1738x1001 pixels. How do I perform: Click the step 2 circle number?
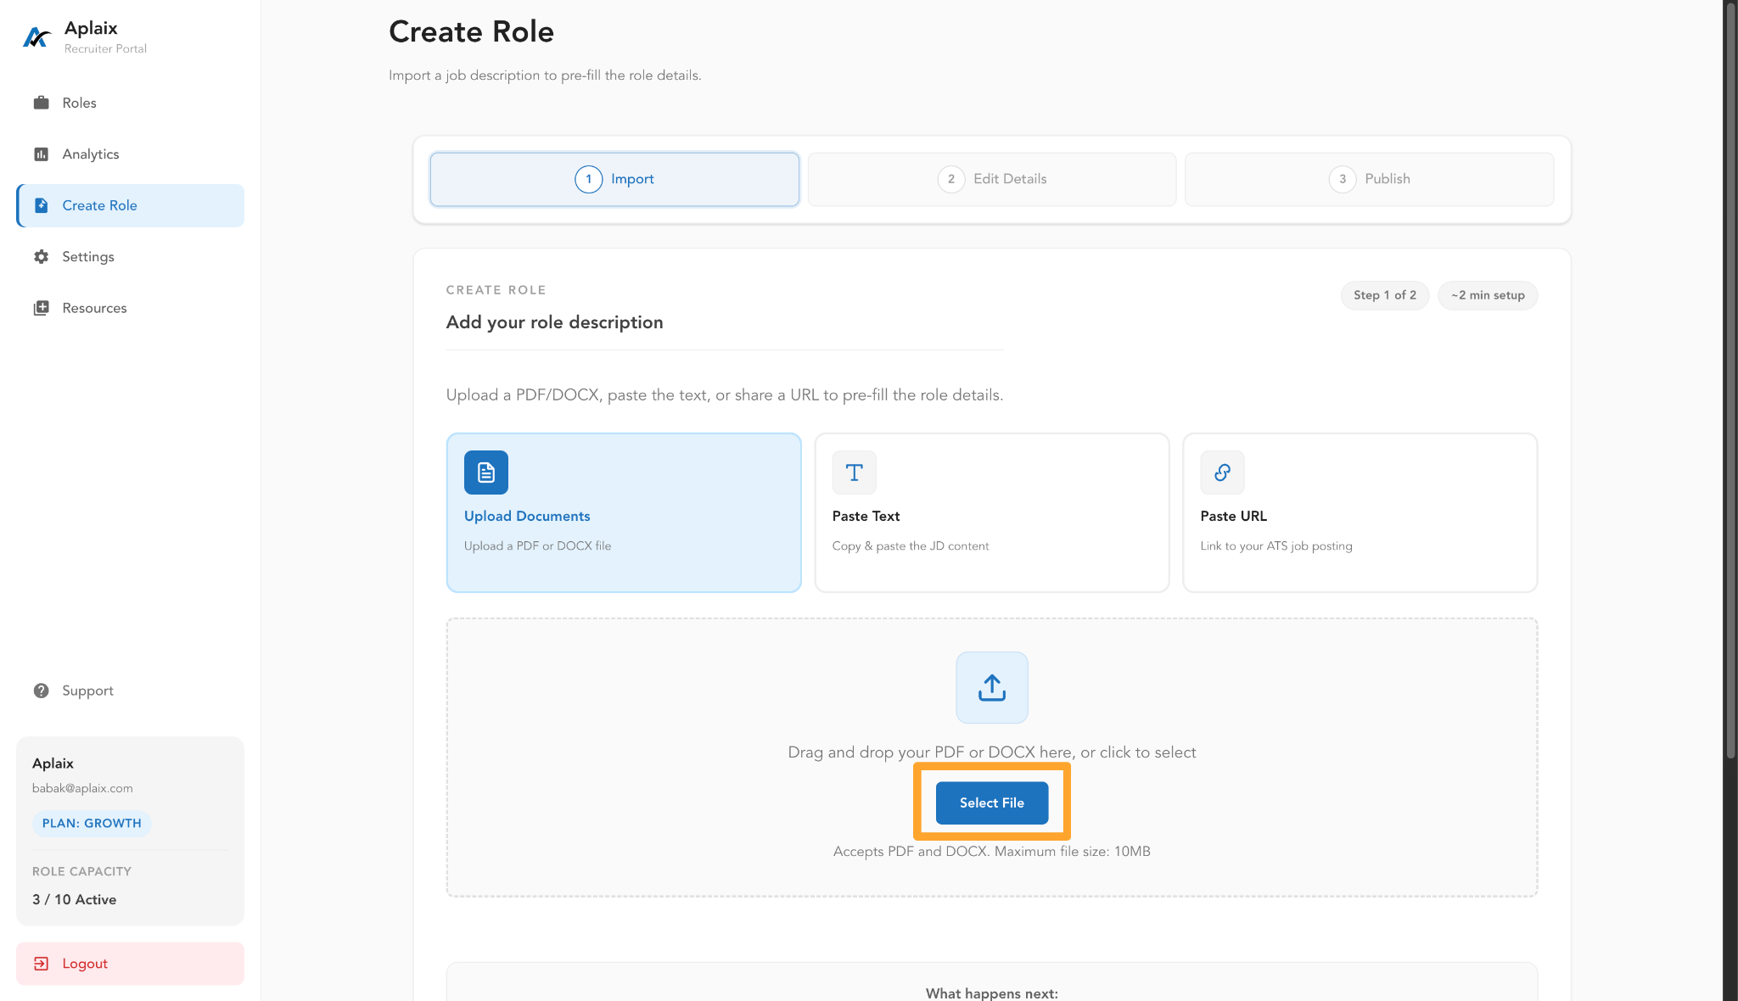951,179
